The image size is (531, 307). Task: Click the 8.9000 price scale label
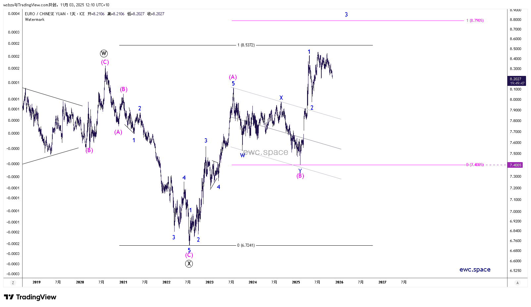(515, 10)
